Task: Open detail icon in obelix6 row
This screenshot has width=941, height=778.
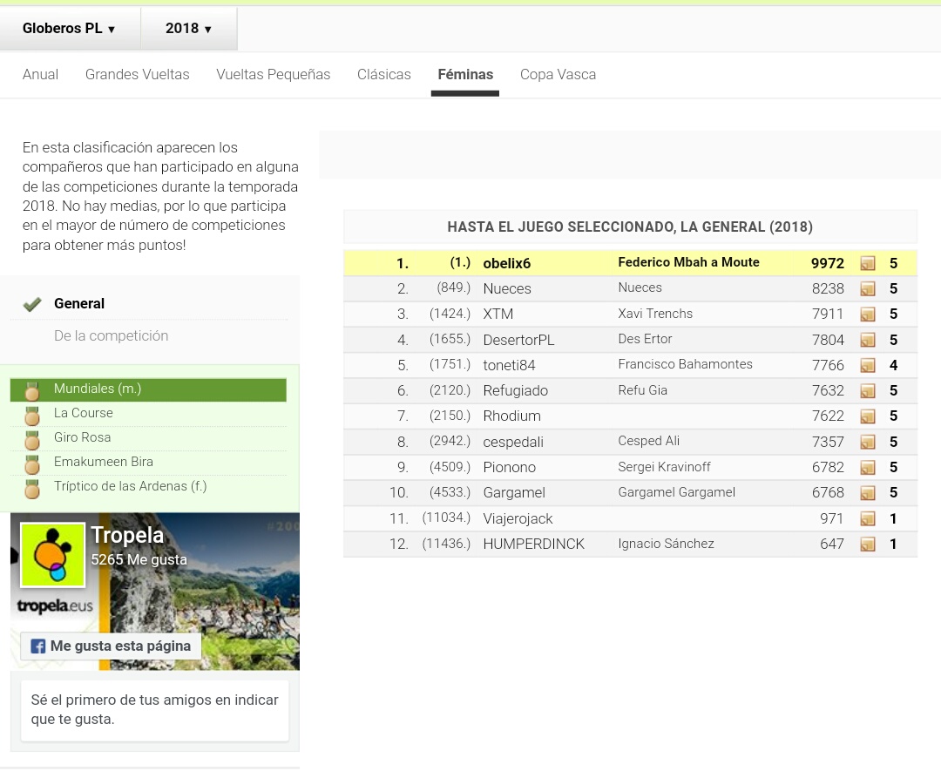Action: tap(867, 263)
